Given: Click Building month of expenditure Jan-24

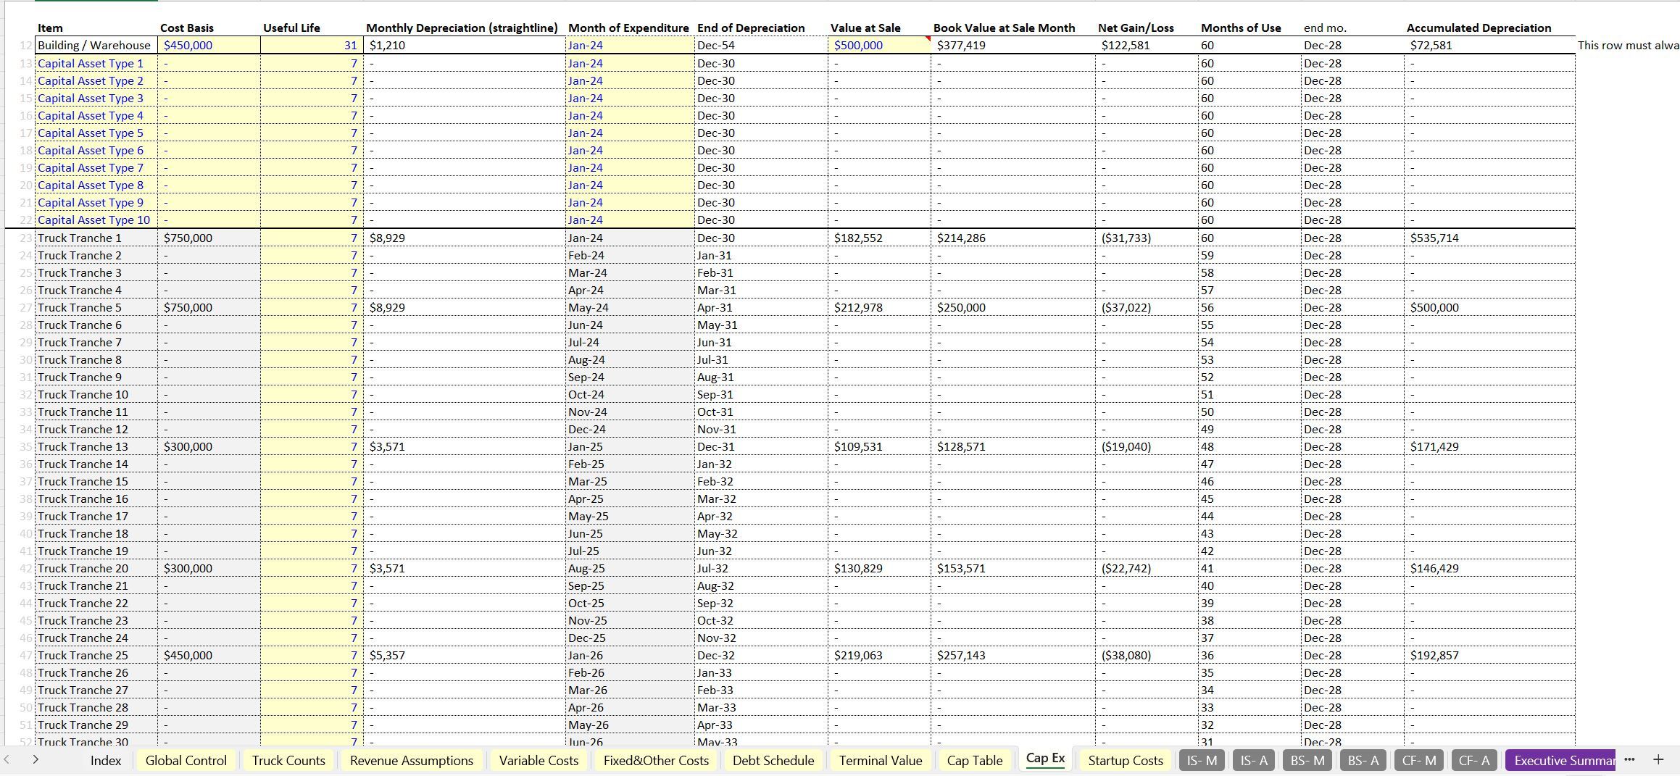Looking at the screenshot, I should (630, 45).
